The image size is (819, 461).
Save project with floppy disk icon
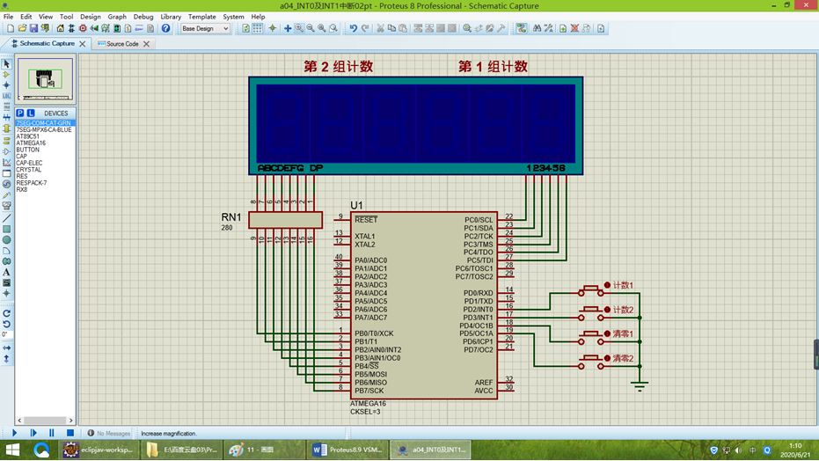33,29
